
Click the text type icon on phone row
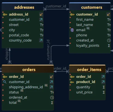pyautogui.click(x=109, y=35)
